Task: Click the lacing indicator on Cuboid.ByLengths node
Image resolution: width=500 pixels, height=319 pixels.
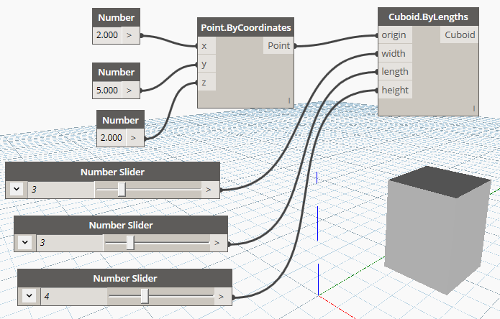Action: pos(474,108)
